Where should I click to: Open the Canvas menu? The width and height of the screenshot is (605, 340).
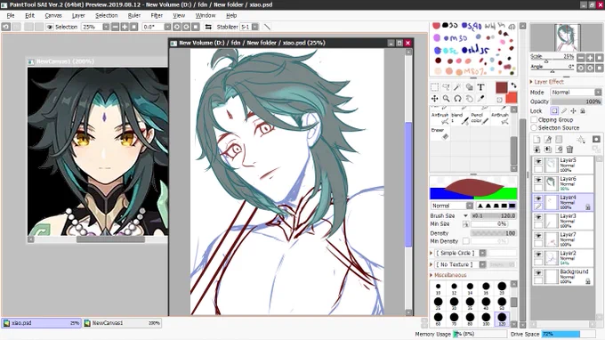point(53,15)
